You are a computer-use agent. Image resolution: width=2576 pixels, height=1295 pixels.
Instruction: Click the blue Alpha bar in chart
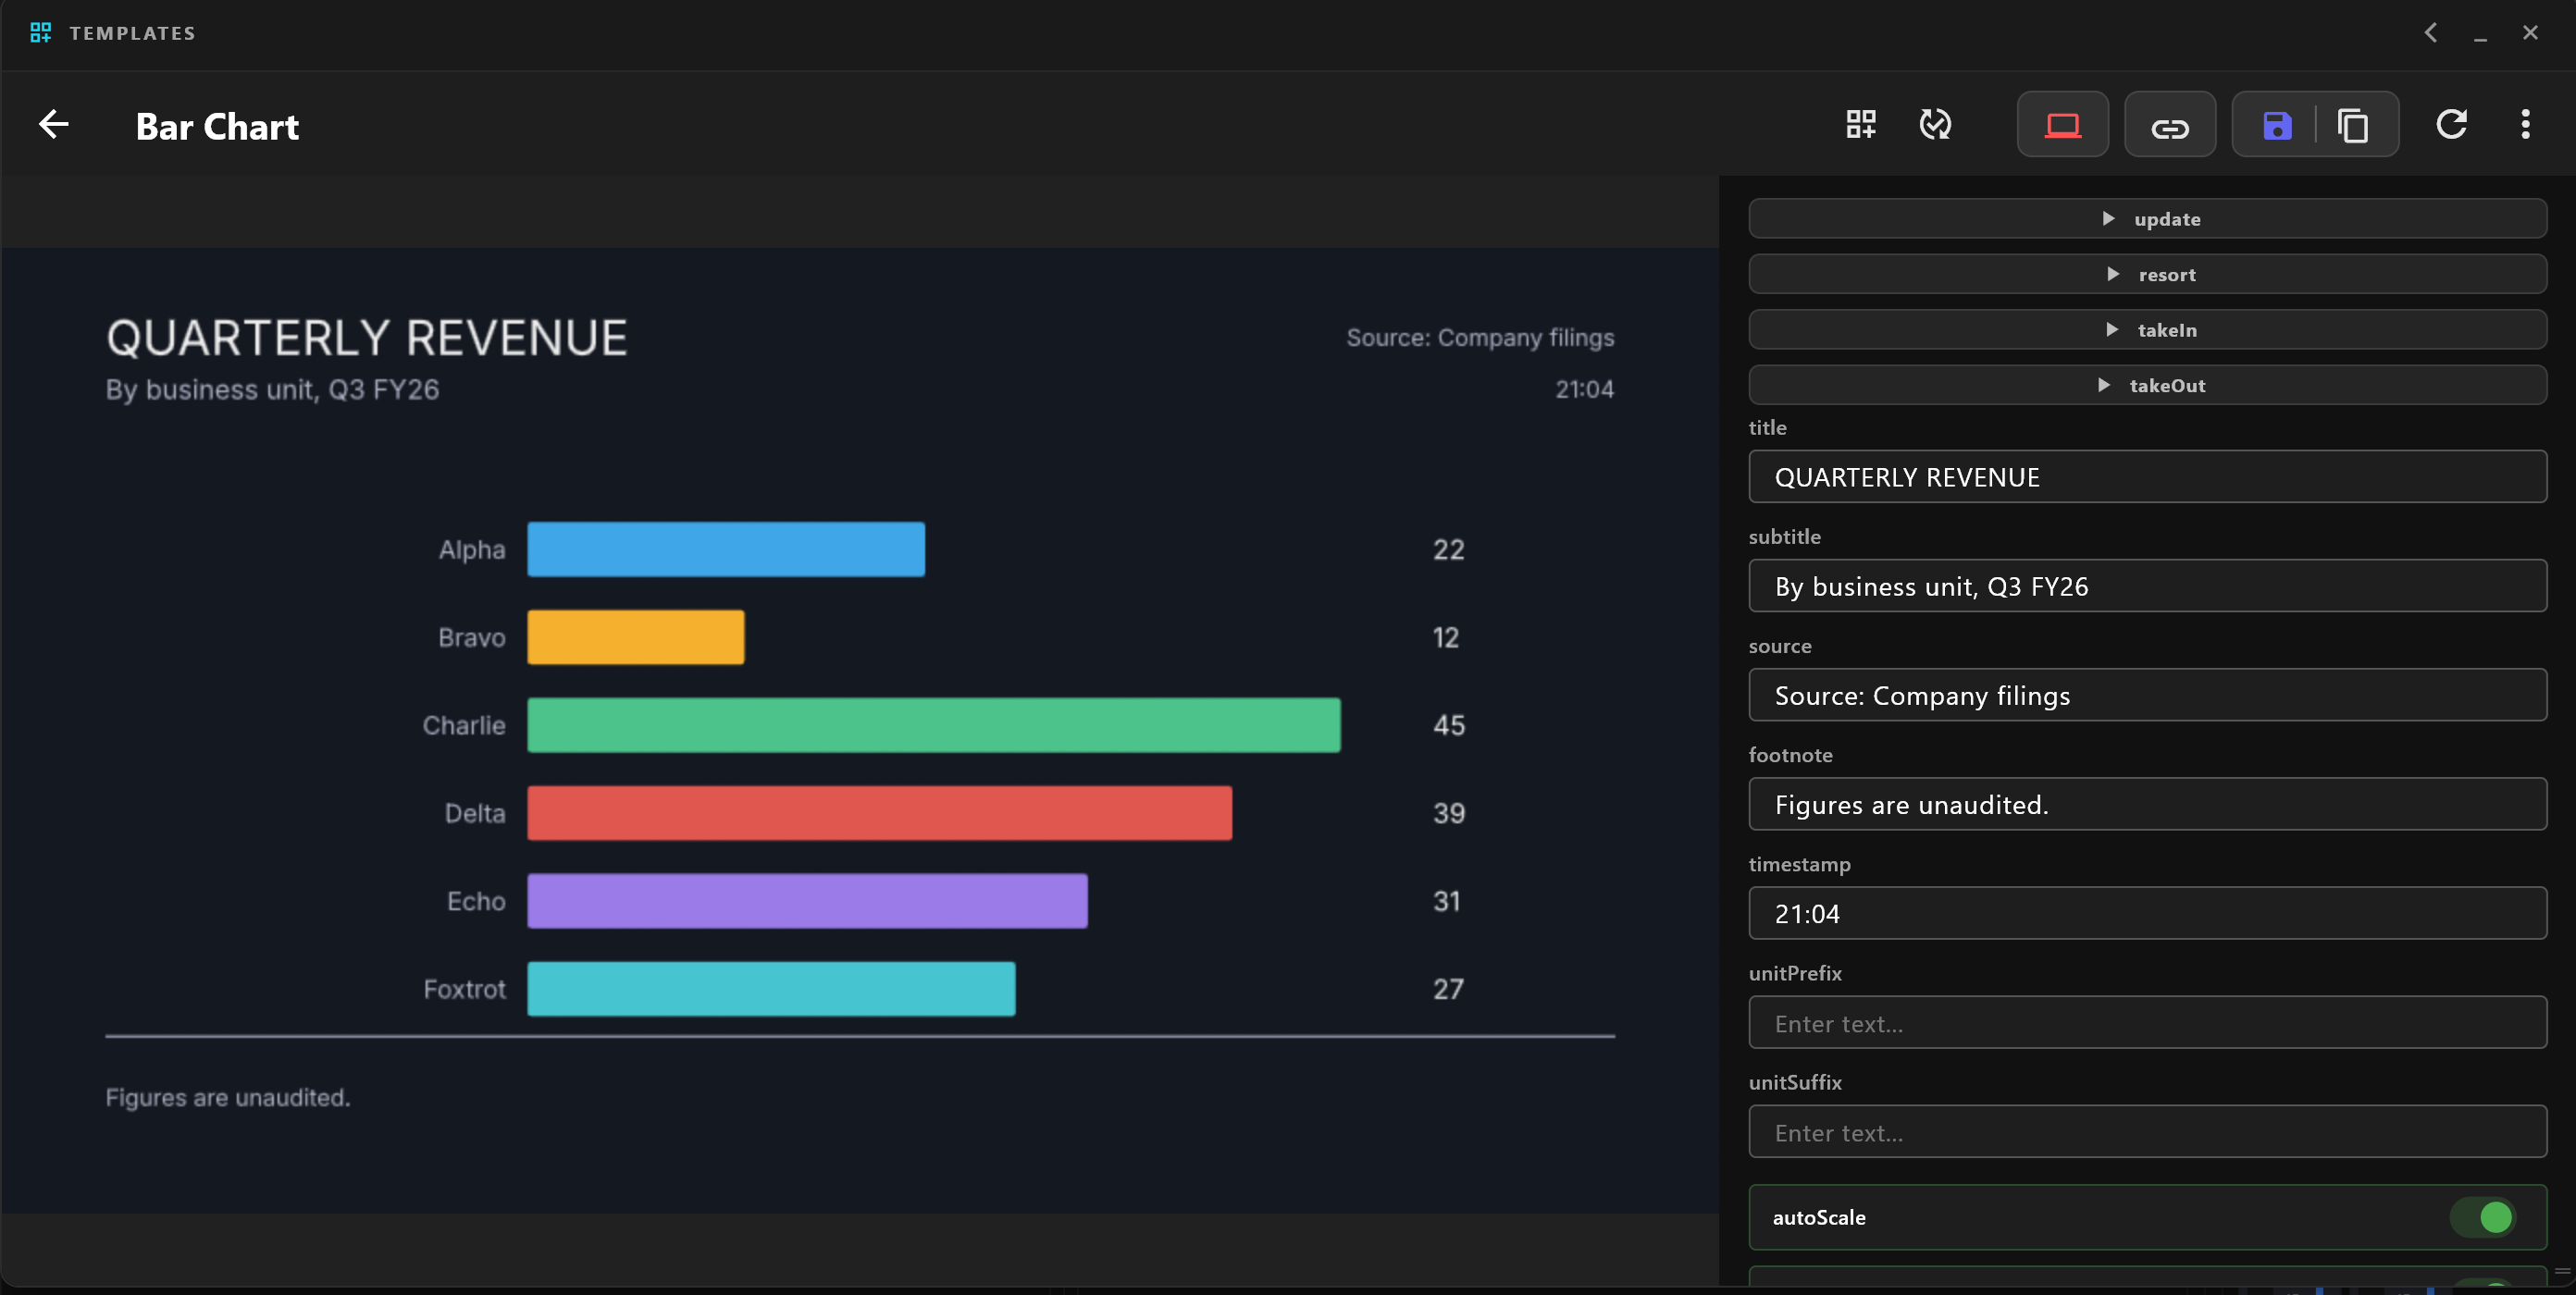click(726, 549)
